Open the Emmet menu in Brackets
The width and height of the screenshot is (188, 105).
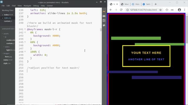tap(50, 6)
